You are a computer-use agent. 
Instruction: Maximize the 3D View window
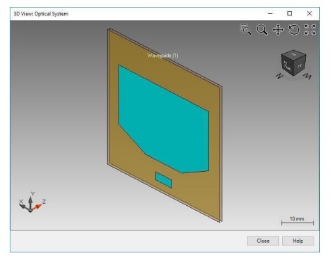(x=289, y=14)
